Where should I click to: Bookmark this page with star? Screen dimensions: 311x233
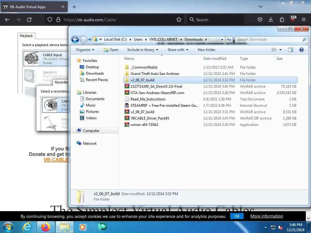coord(179,19)
